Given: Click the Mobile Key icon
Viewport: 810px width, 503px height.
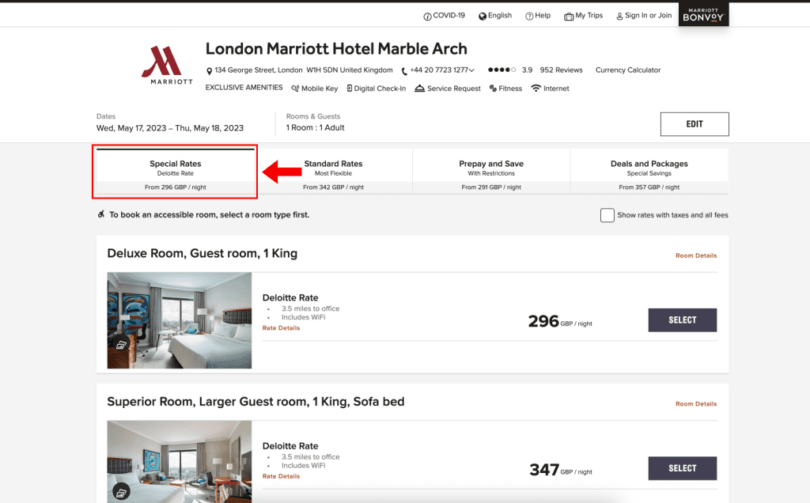Looking at the screenshot, I should coord(295,89).
